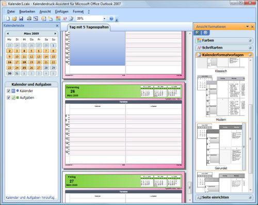Open help with the blue question mark icon
The image size is (258, 205).
[111, 19]
